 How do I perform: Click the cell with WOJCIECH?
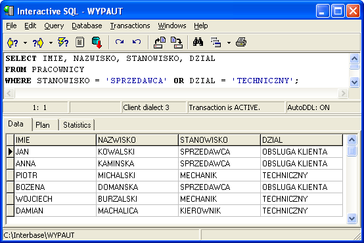pos(55,199)
